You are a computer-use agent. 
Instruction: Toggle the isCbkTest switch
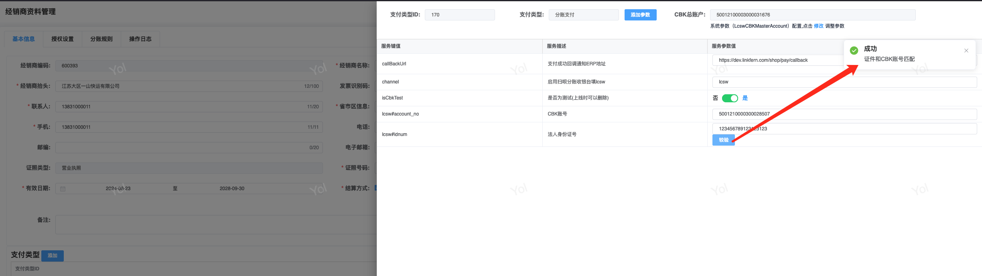tap(729, 98)
